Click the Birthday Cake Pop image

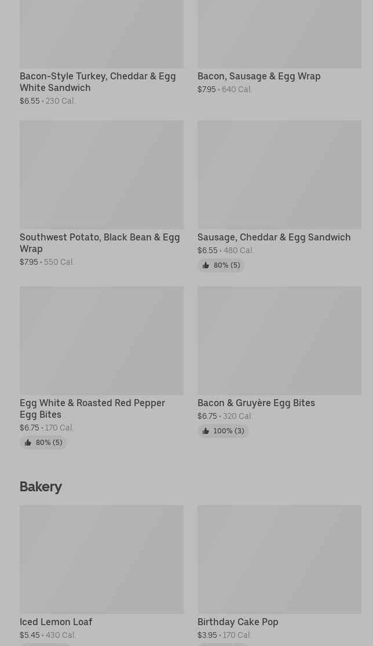[x=280, y=560]
